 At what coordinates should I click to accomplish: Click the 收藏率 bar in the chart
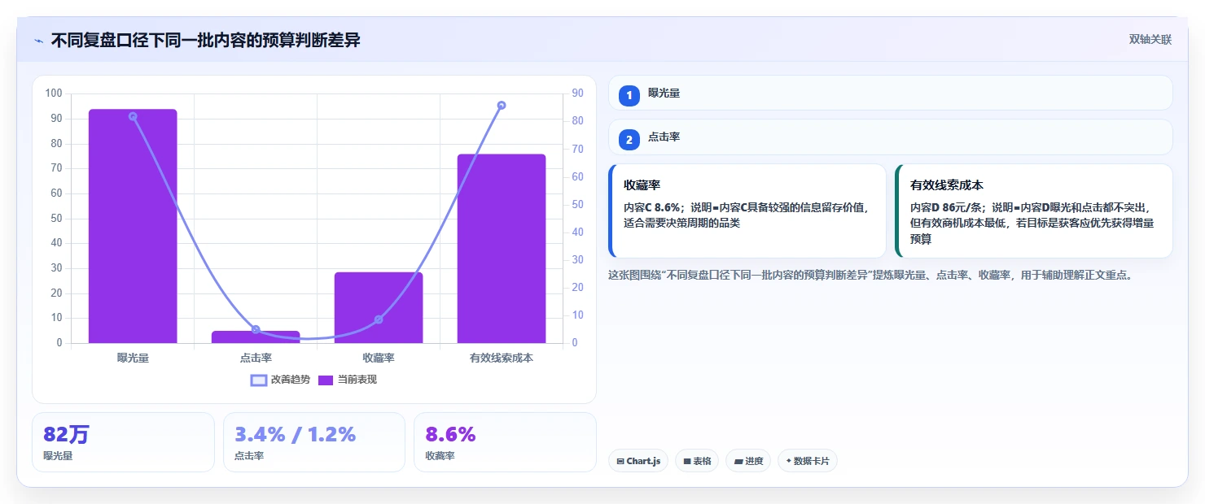(x=379, y=307)
